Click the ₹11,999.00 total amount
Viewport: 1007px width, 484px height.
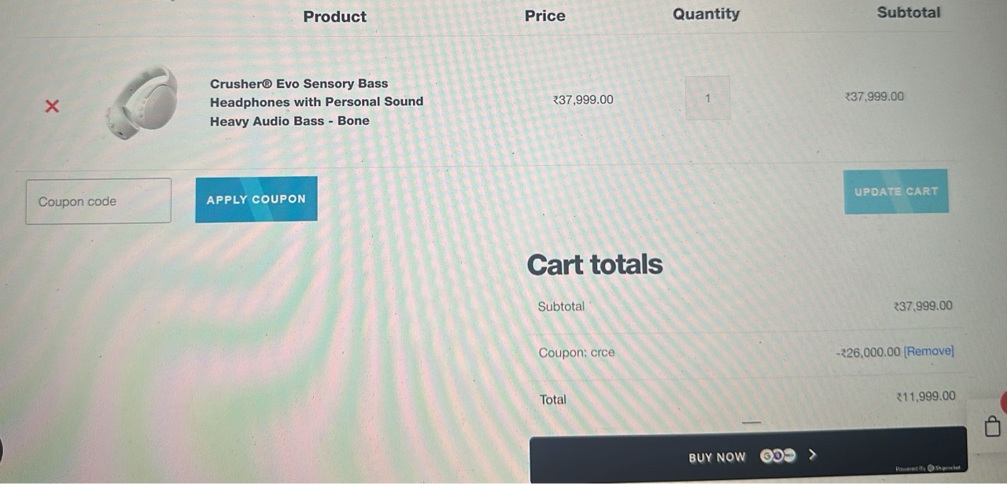pos(926,397)
